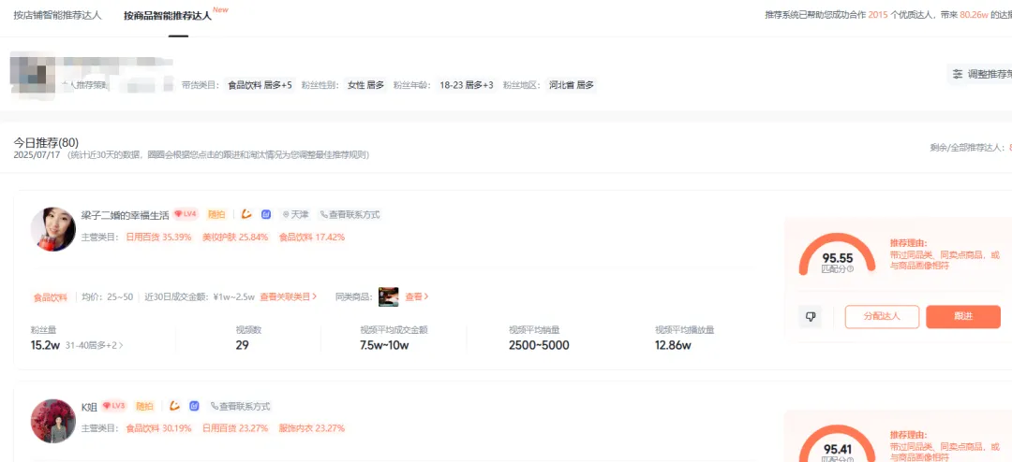
Task: Click the 95.55 match score gauge
Action: click(x=837, y=255)
